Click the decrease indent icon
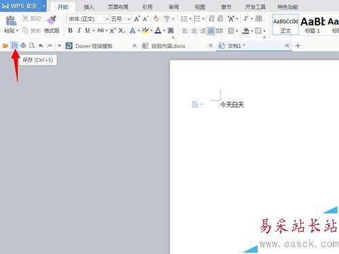Screen dimensions: 339x254 click(x=212, y=19)
